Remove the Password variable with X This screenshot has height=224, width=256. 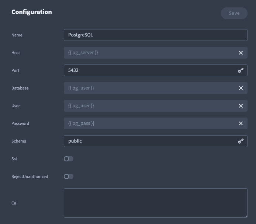point(241,123)
